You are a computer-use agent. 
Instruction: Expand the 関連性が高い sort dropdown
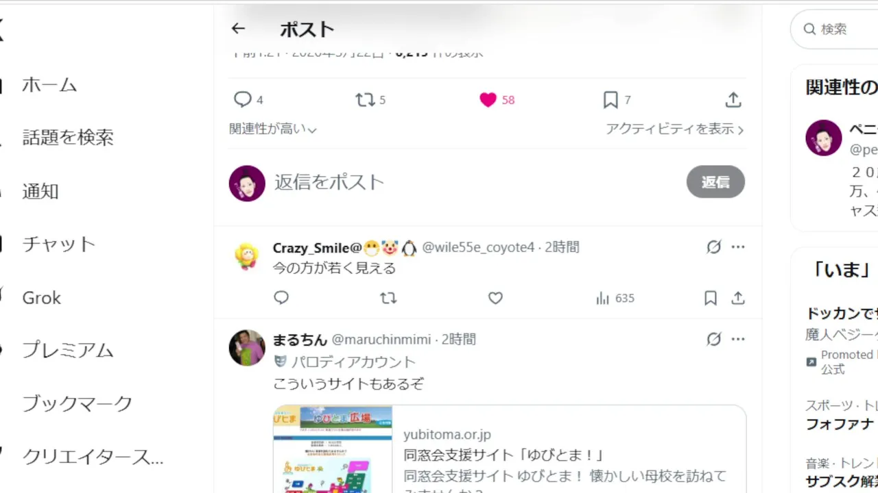click(x=273, y=129)
